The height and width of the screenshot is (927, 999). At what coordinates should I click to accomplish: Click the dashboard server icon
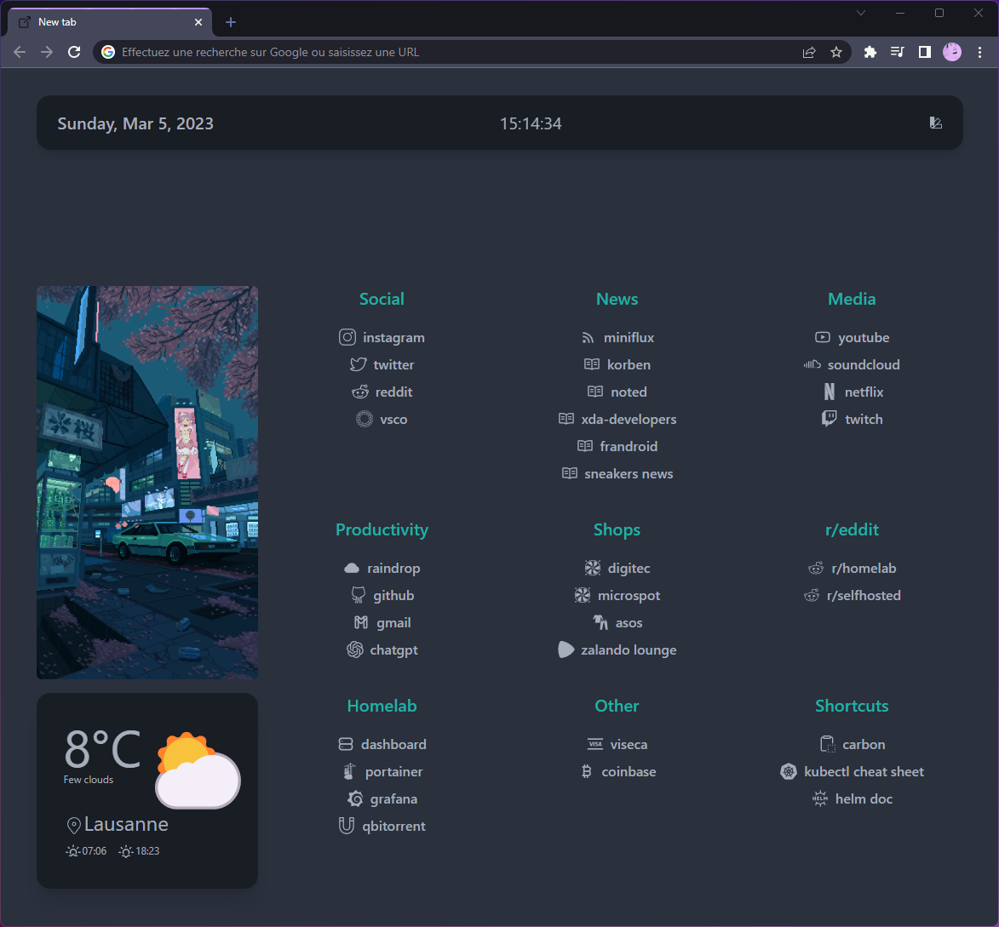[x=346, y=744]
